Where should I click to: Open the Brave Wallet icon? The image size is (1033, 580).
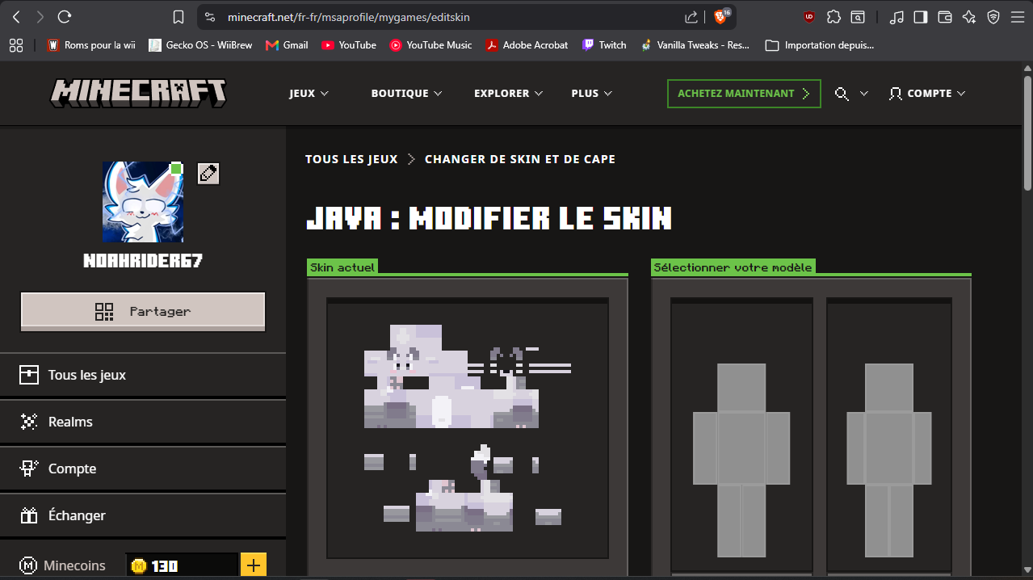coord(945,17)
